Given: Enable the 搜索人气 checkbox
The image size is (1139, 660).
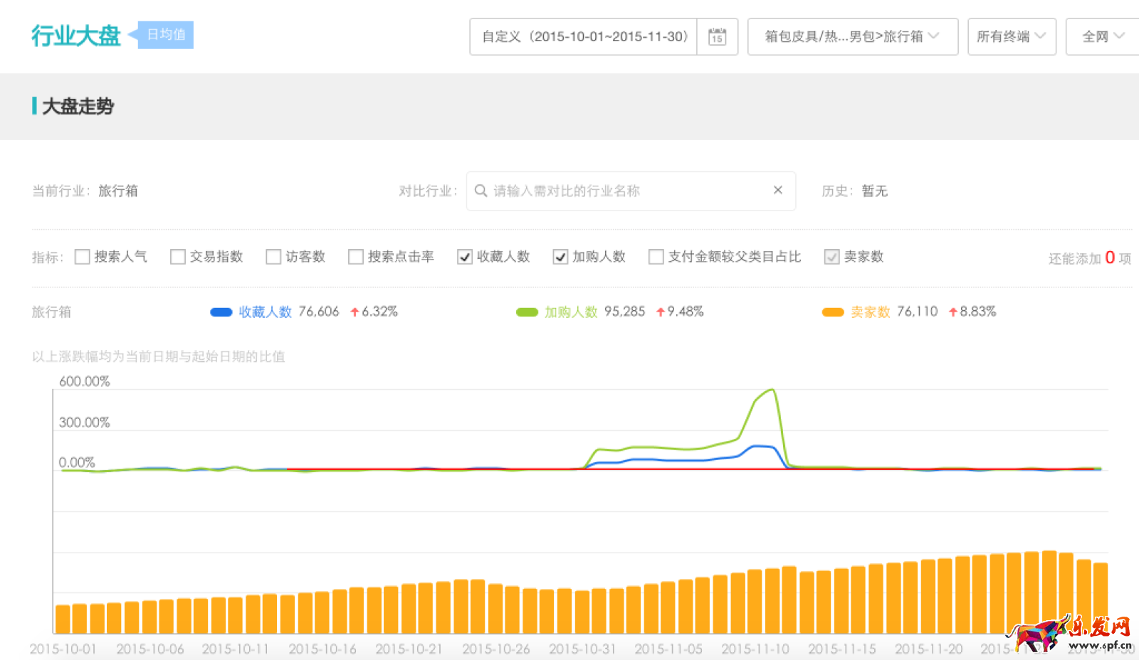Looking at the screenshot, I should coord(82,257).
